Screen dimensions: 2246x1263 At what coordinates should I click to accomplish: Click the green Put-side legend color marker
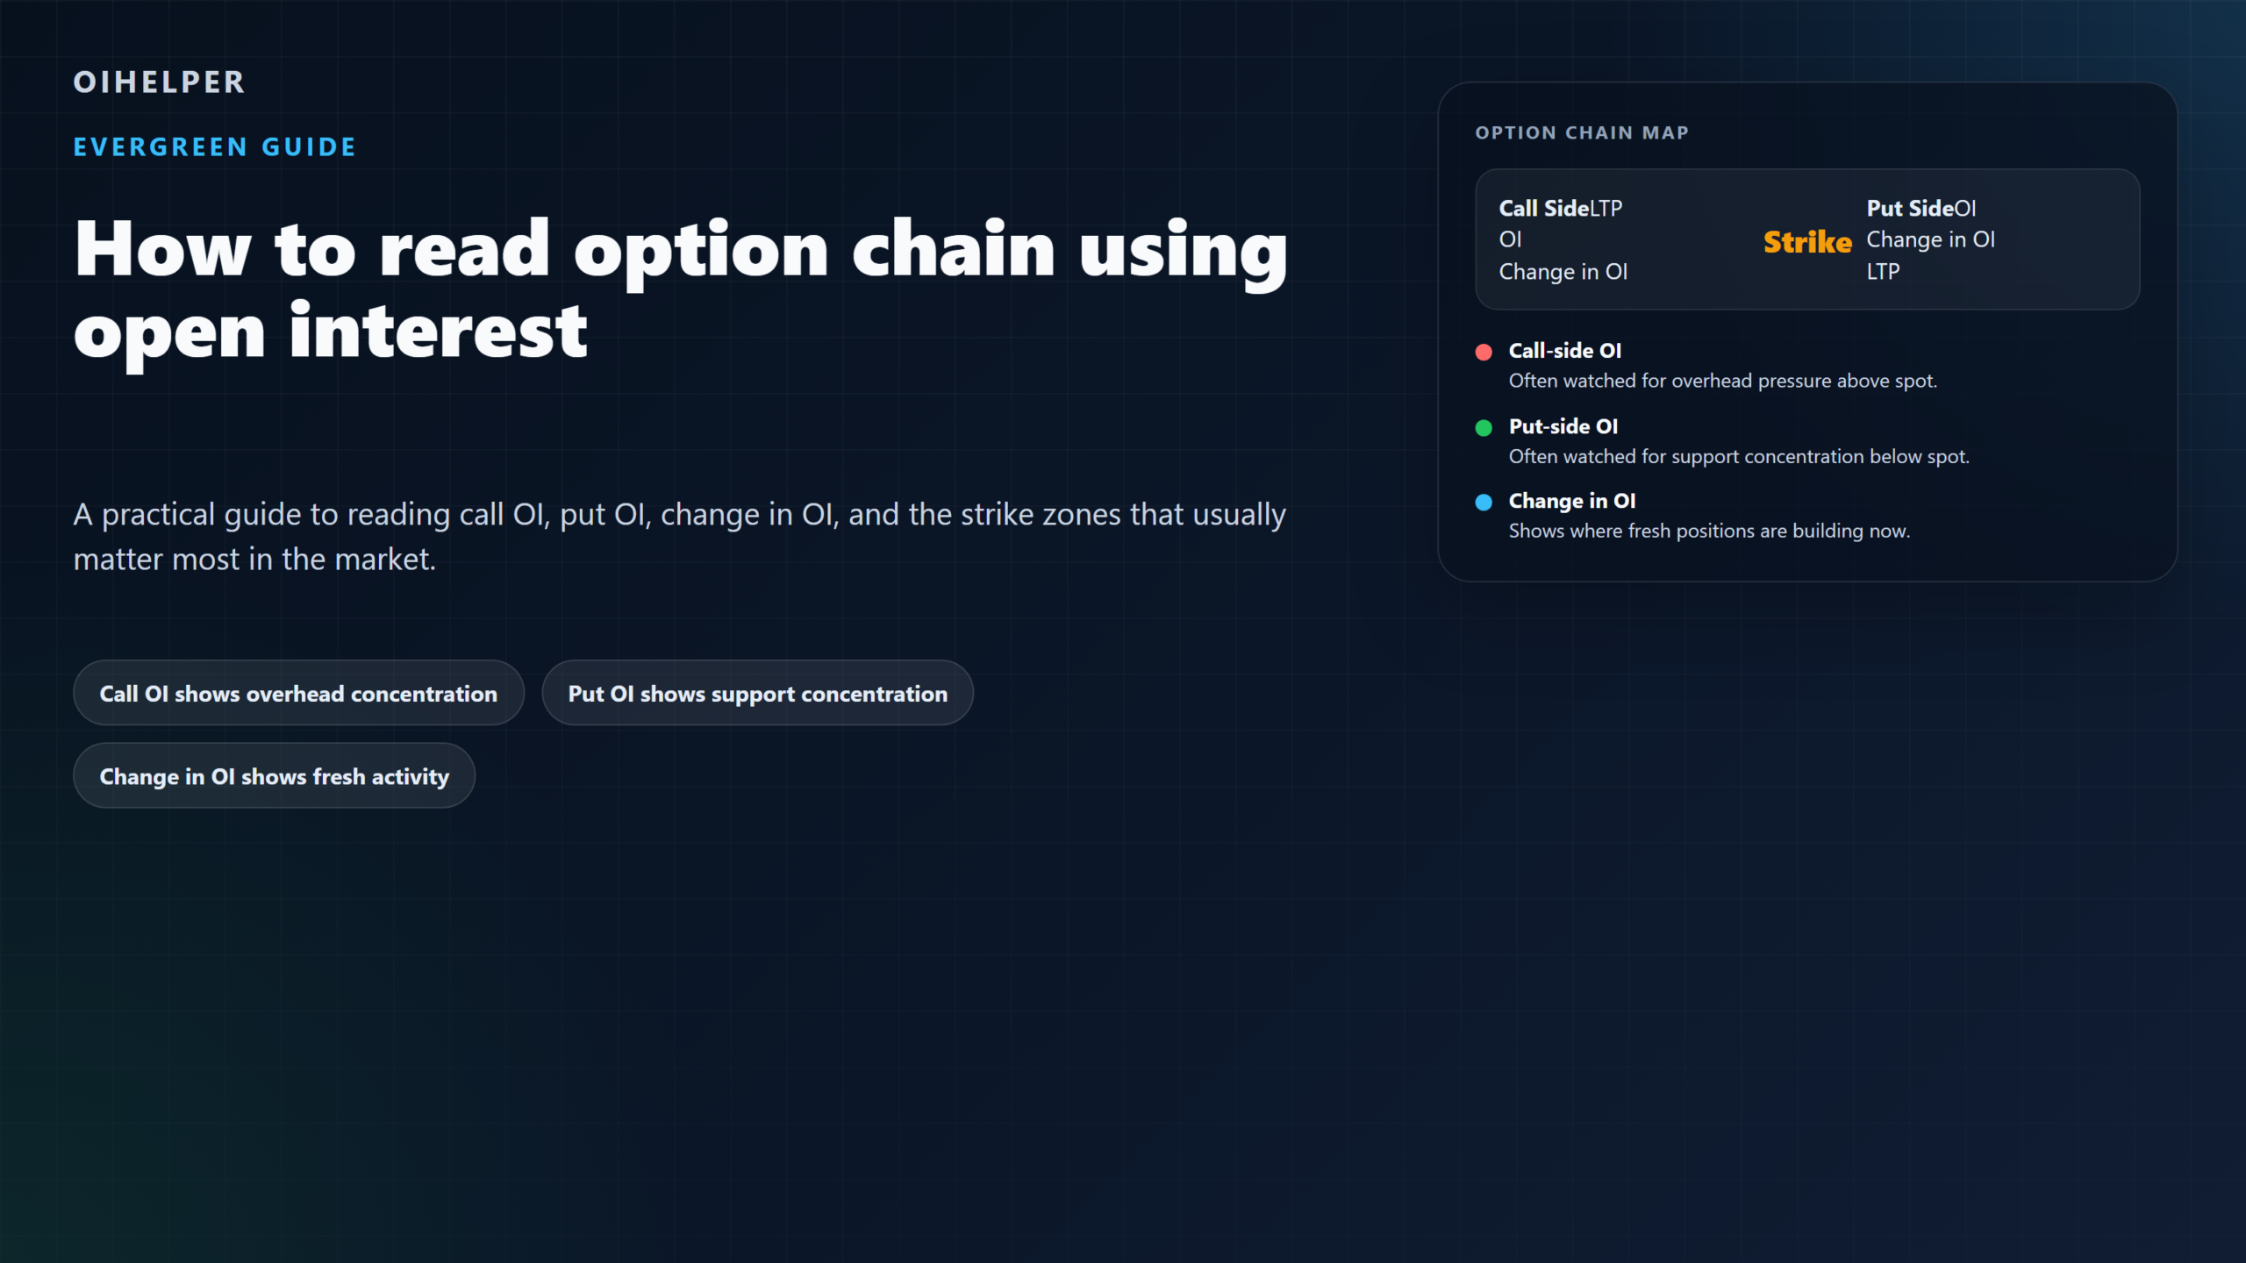click(1484, 427)
